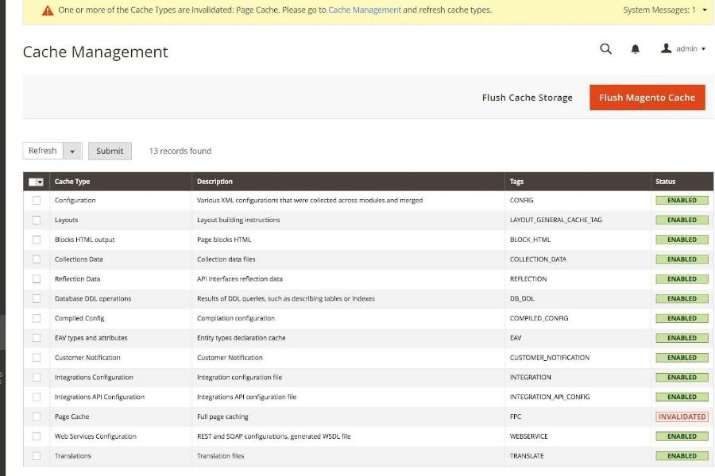Check the Database DDL operations checkbox
715x476 pixels.
(x=37, y=299)
